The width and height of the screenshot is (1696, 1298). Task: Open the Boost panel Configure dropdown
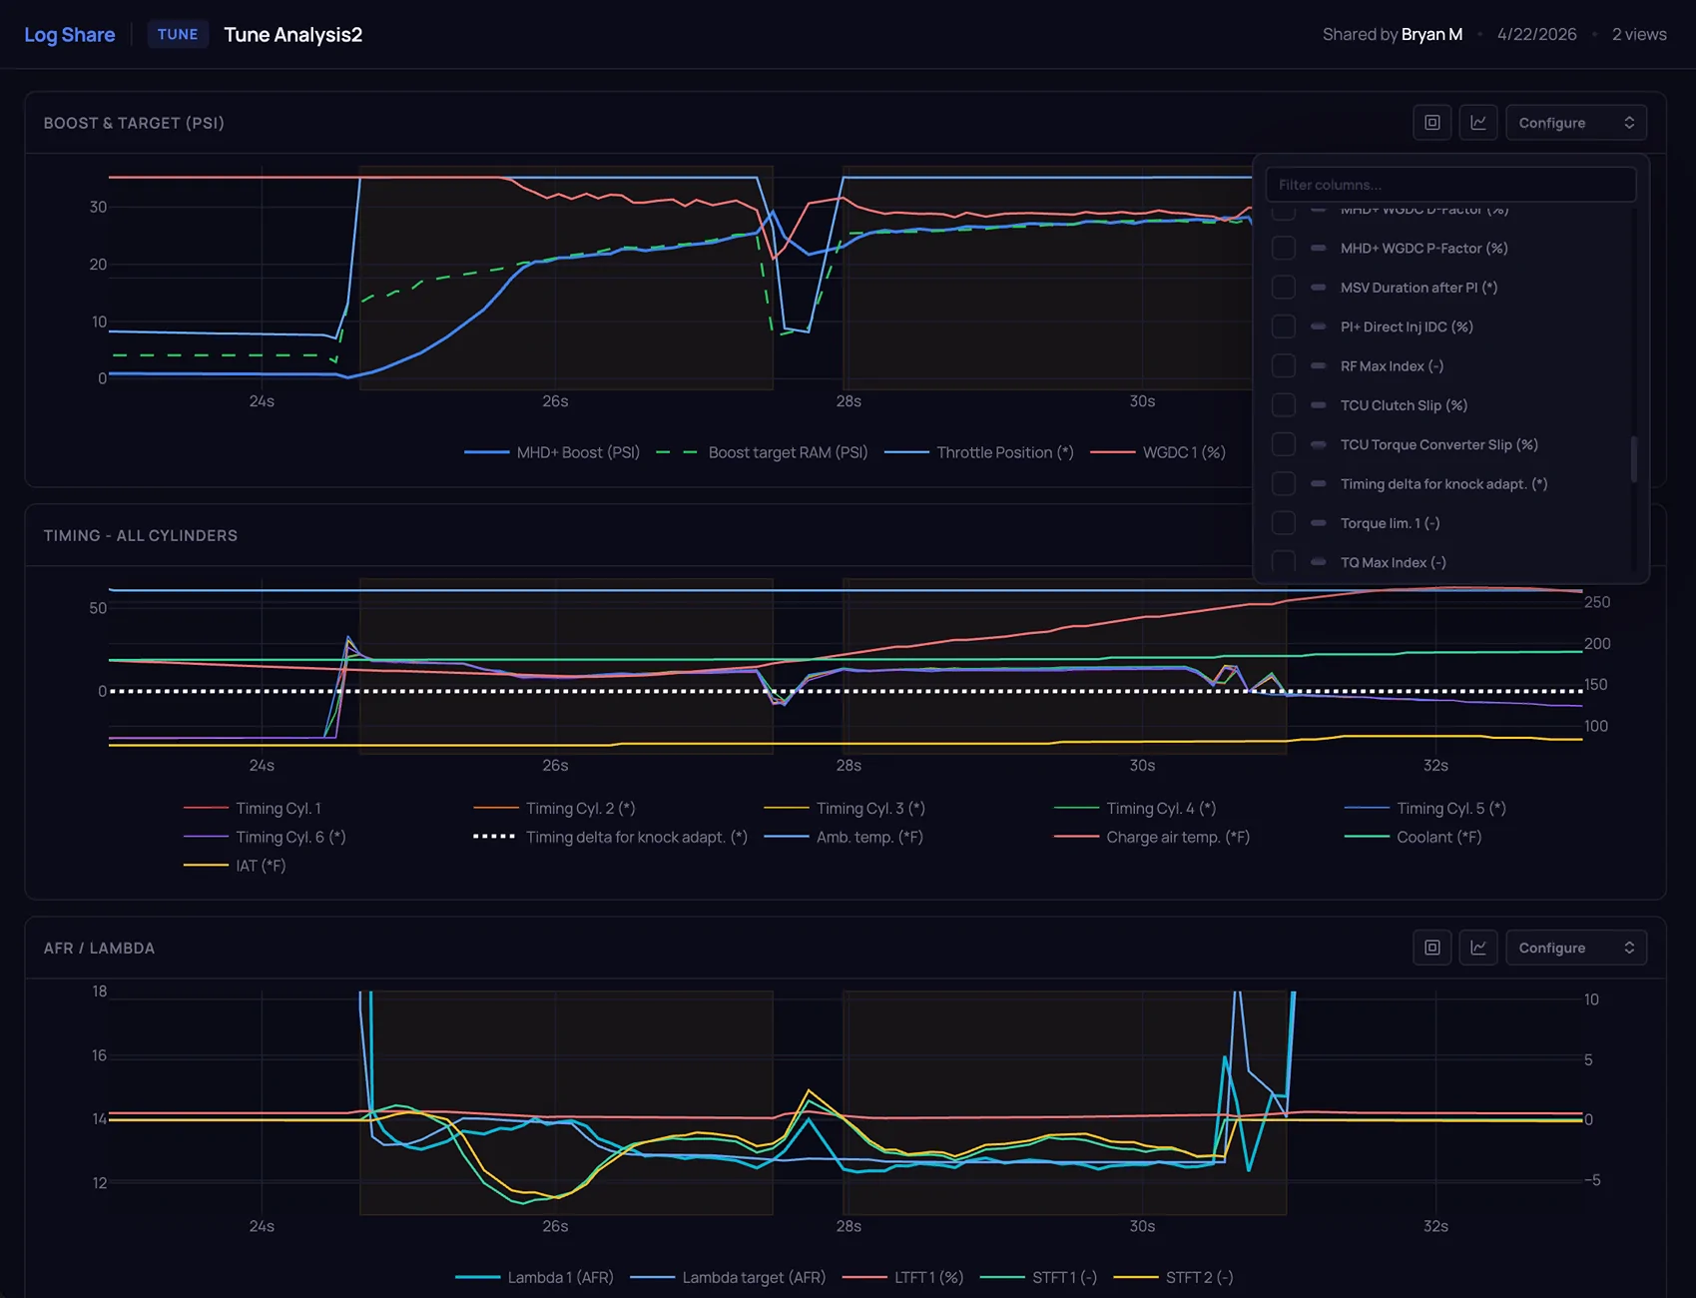[1576, 123]
